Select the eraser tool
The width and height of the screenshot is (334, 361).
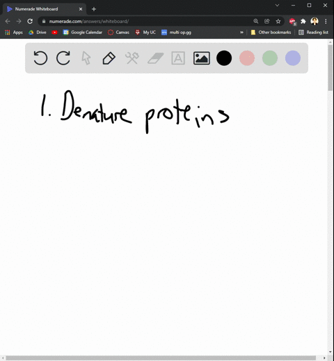click(156, 58)
